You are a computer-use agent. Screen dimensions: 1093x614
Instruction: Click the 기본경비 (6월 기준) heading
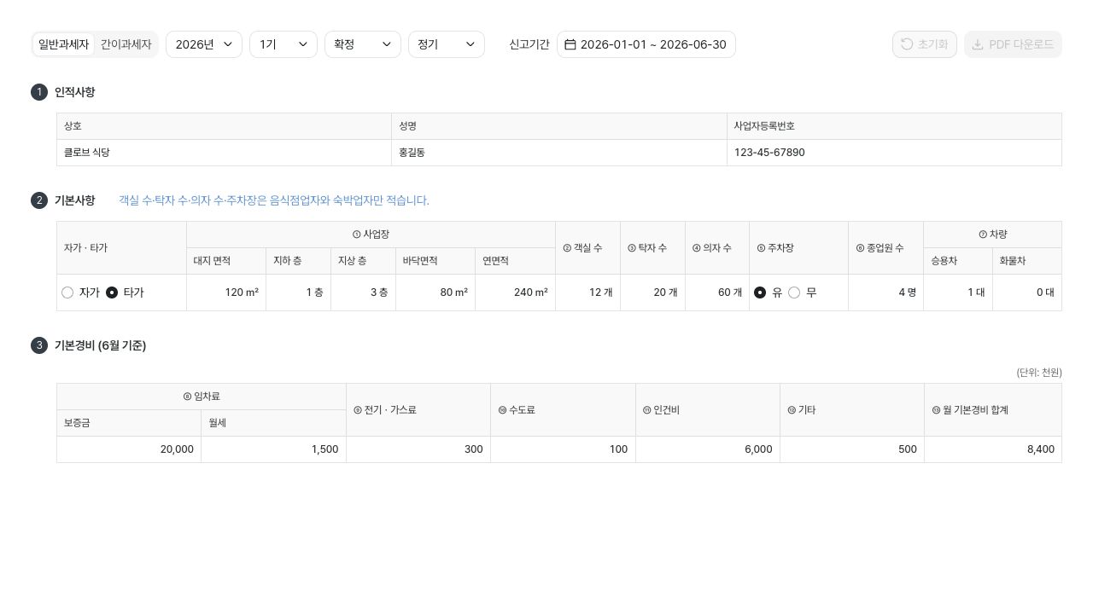[x=100, y=345]
